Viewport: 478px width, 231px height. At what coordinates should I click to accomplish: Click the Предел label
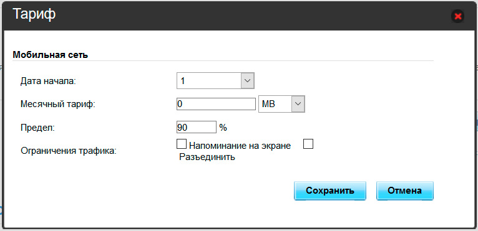[37, 128]
